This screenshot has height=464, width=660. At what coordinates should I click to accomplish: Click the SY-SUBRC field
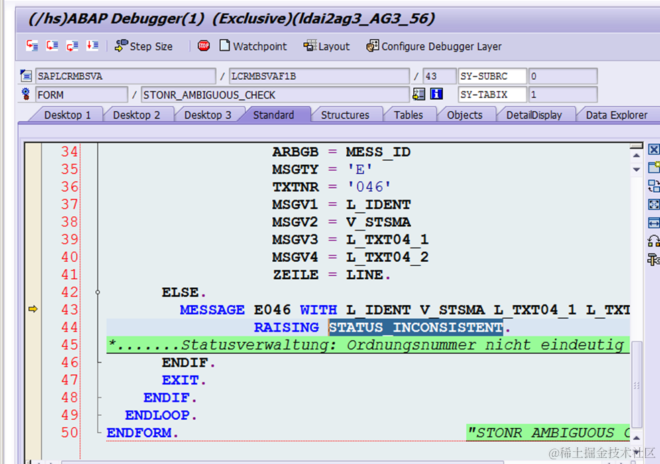click(492, 76)
